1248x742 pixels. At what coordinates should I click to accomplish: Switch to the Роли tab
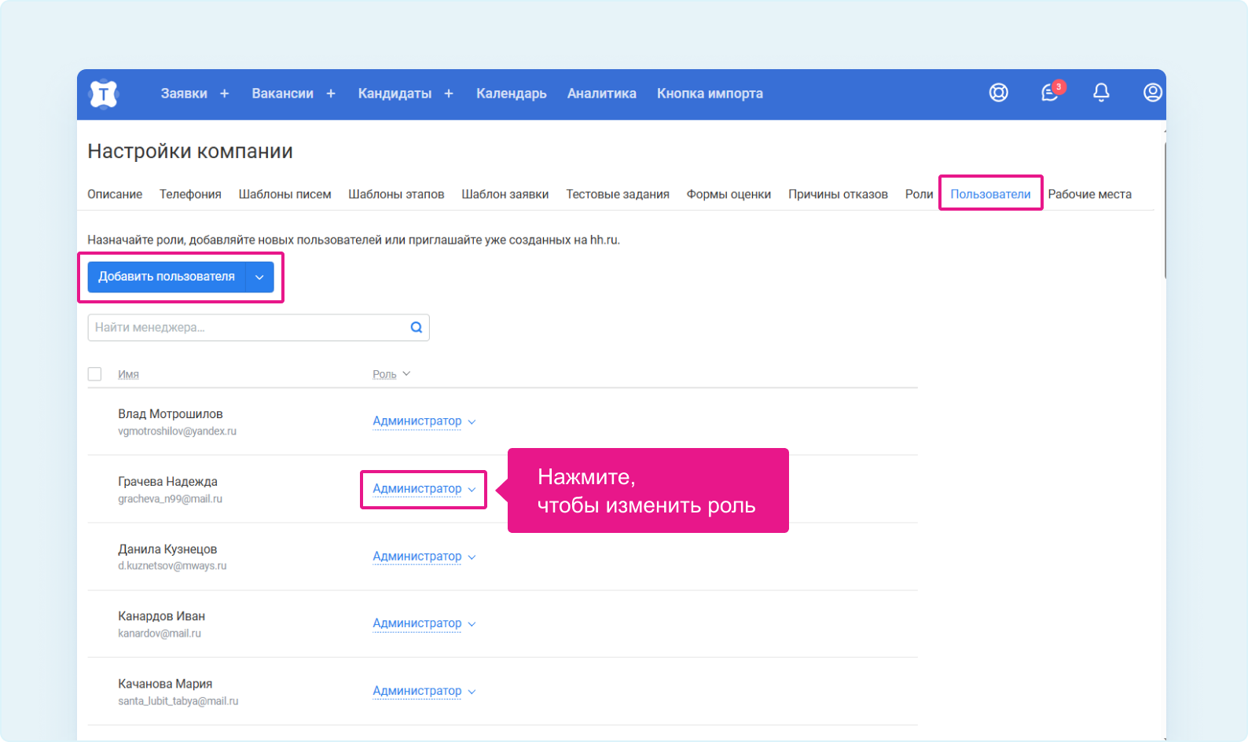(919, 194)
